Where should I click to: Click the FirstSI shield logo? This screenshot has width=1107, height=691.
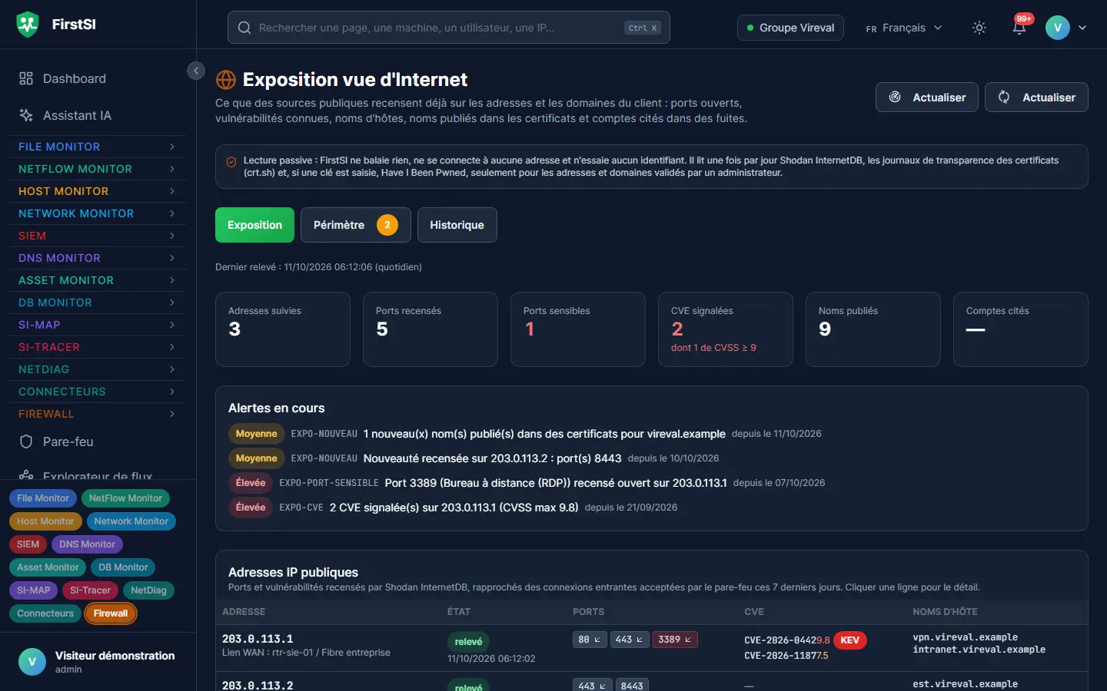tap(28, 25)
